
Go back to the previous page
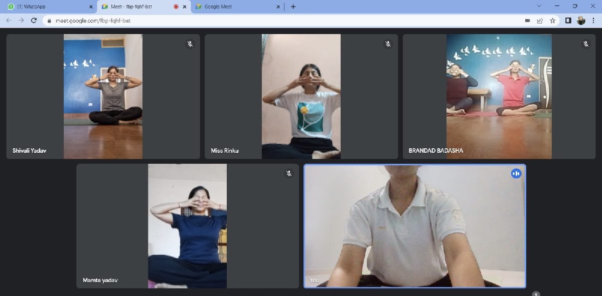click(x=8, y=21)
